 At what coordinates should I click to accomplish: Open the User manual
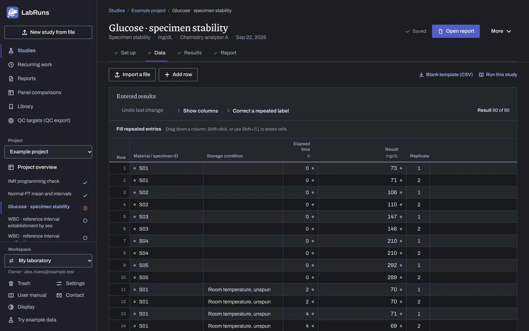pyautogui.click(x=28, y=295)
